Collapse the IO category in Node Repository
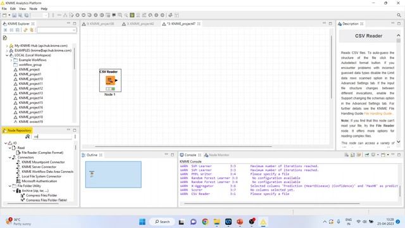405x228 pixels. (6, 143)
